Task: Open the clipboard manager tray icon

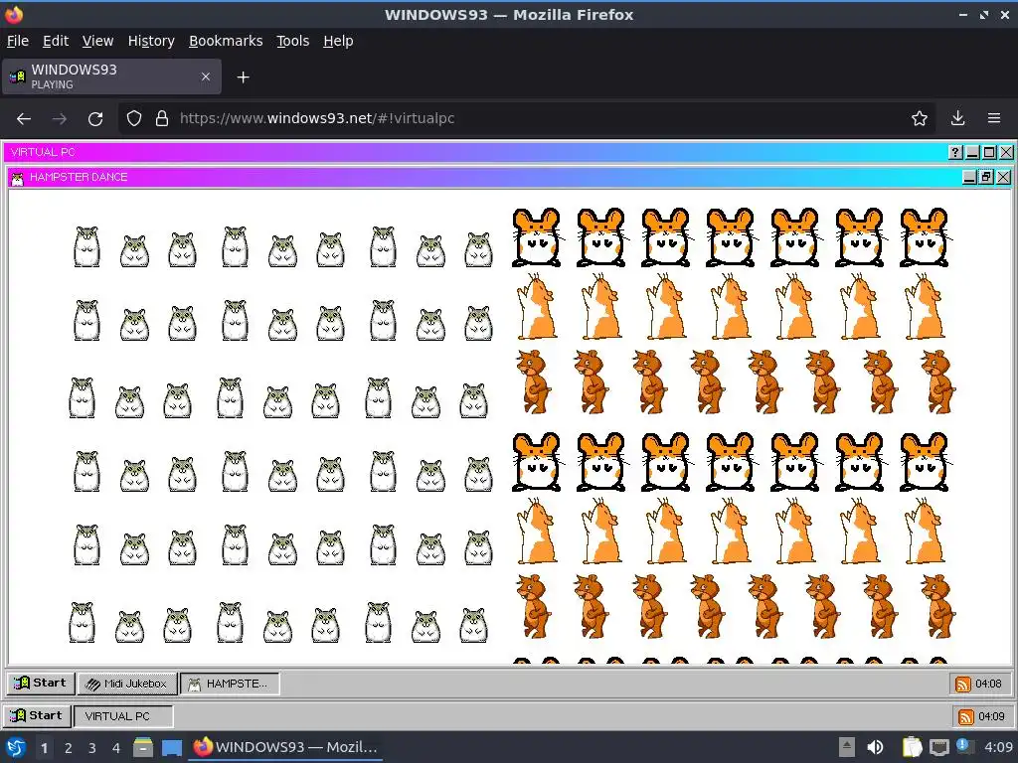Action: [x=912, y=747]
